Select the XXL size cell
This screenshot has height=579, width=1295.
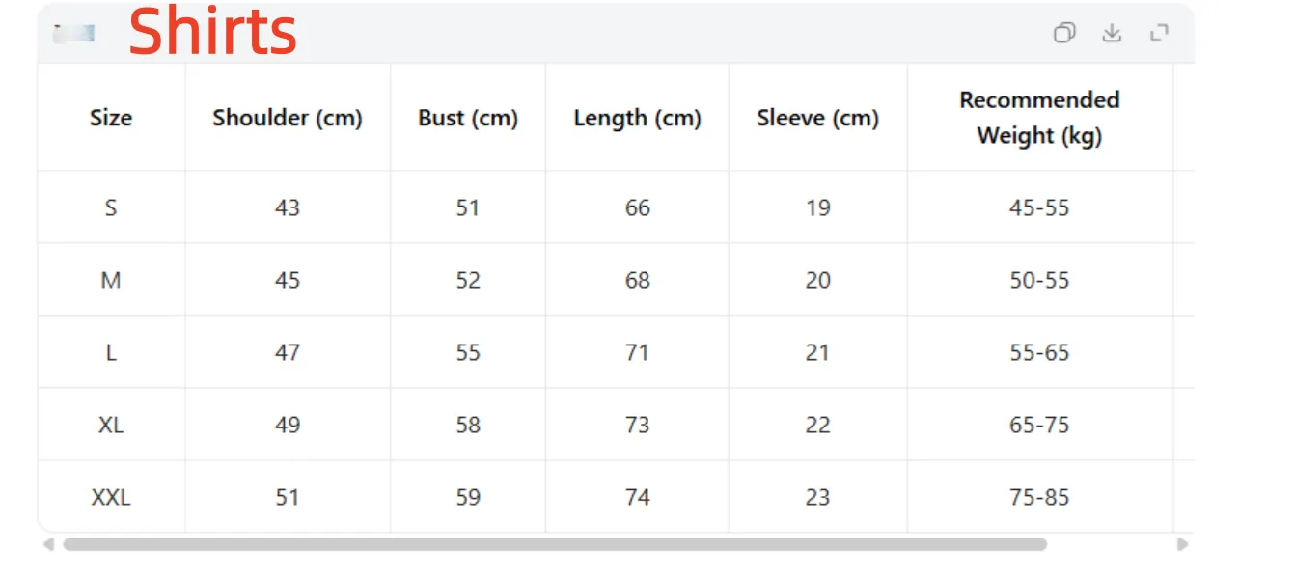click(111, 497)
